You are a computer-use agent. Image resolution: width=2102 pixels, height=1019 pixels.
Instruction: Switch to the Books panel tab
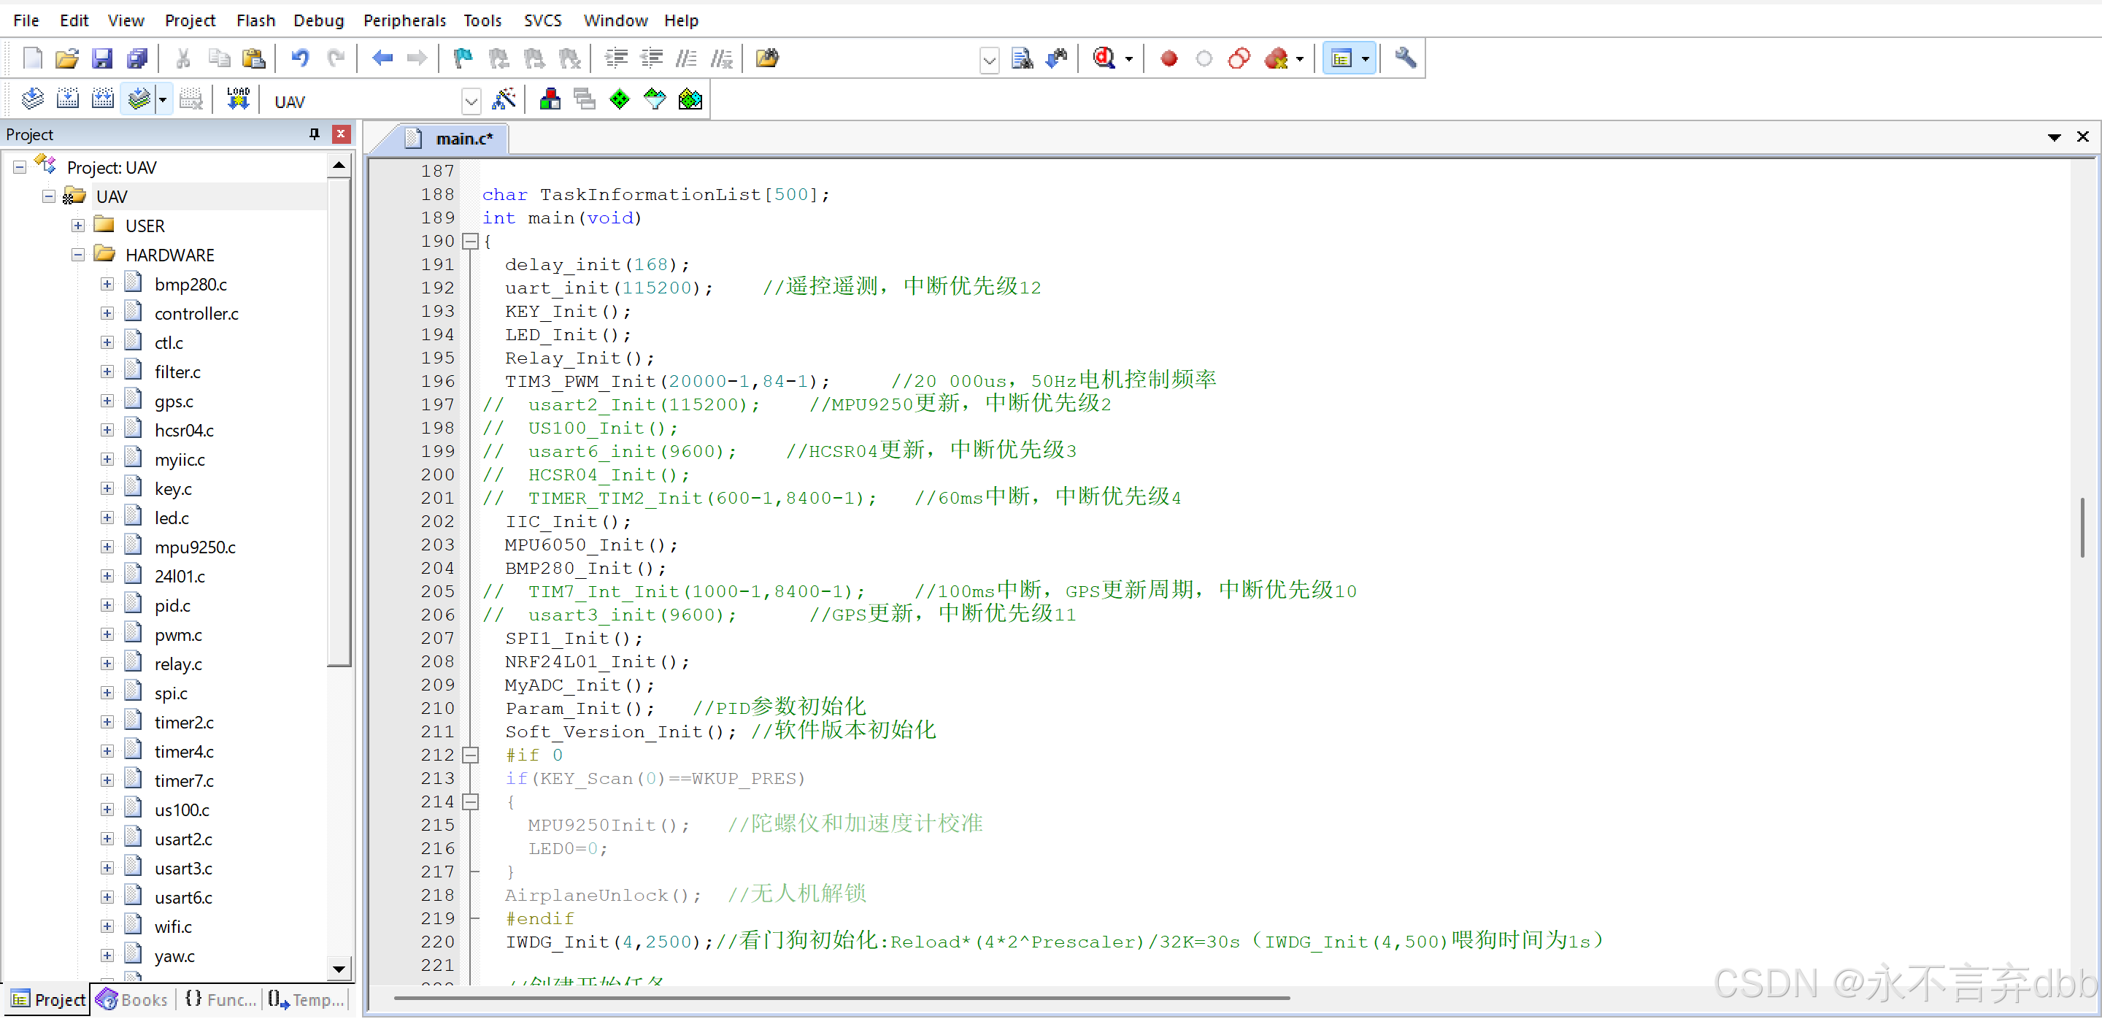point(133,999)
